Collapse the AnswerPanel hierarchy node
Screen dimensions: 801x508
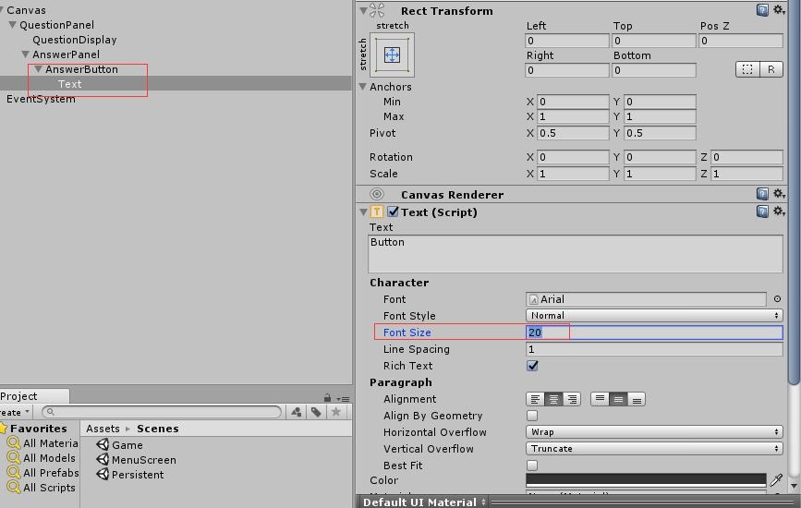coord(26,54)
